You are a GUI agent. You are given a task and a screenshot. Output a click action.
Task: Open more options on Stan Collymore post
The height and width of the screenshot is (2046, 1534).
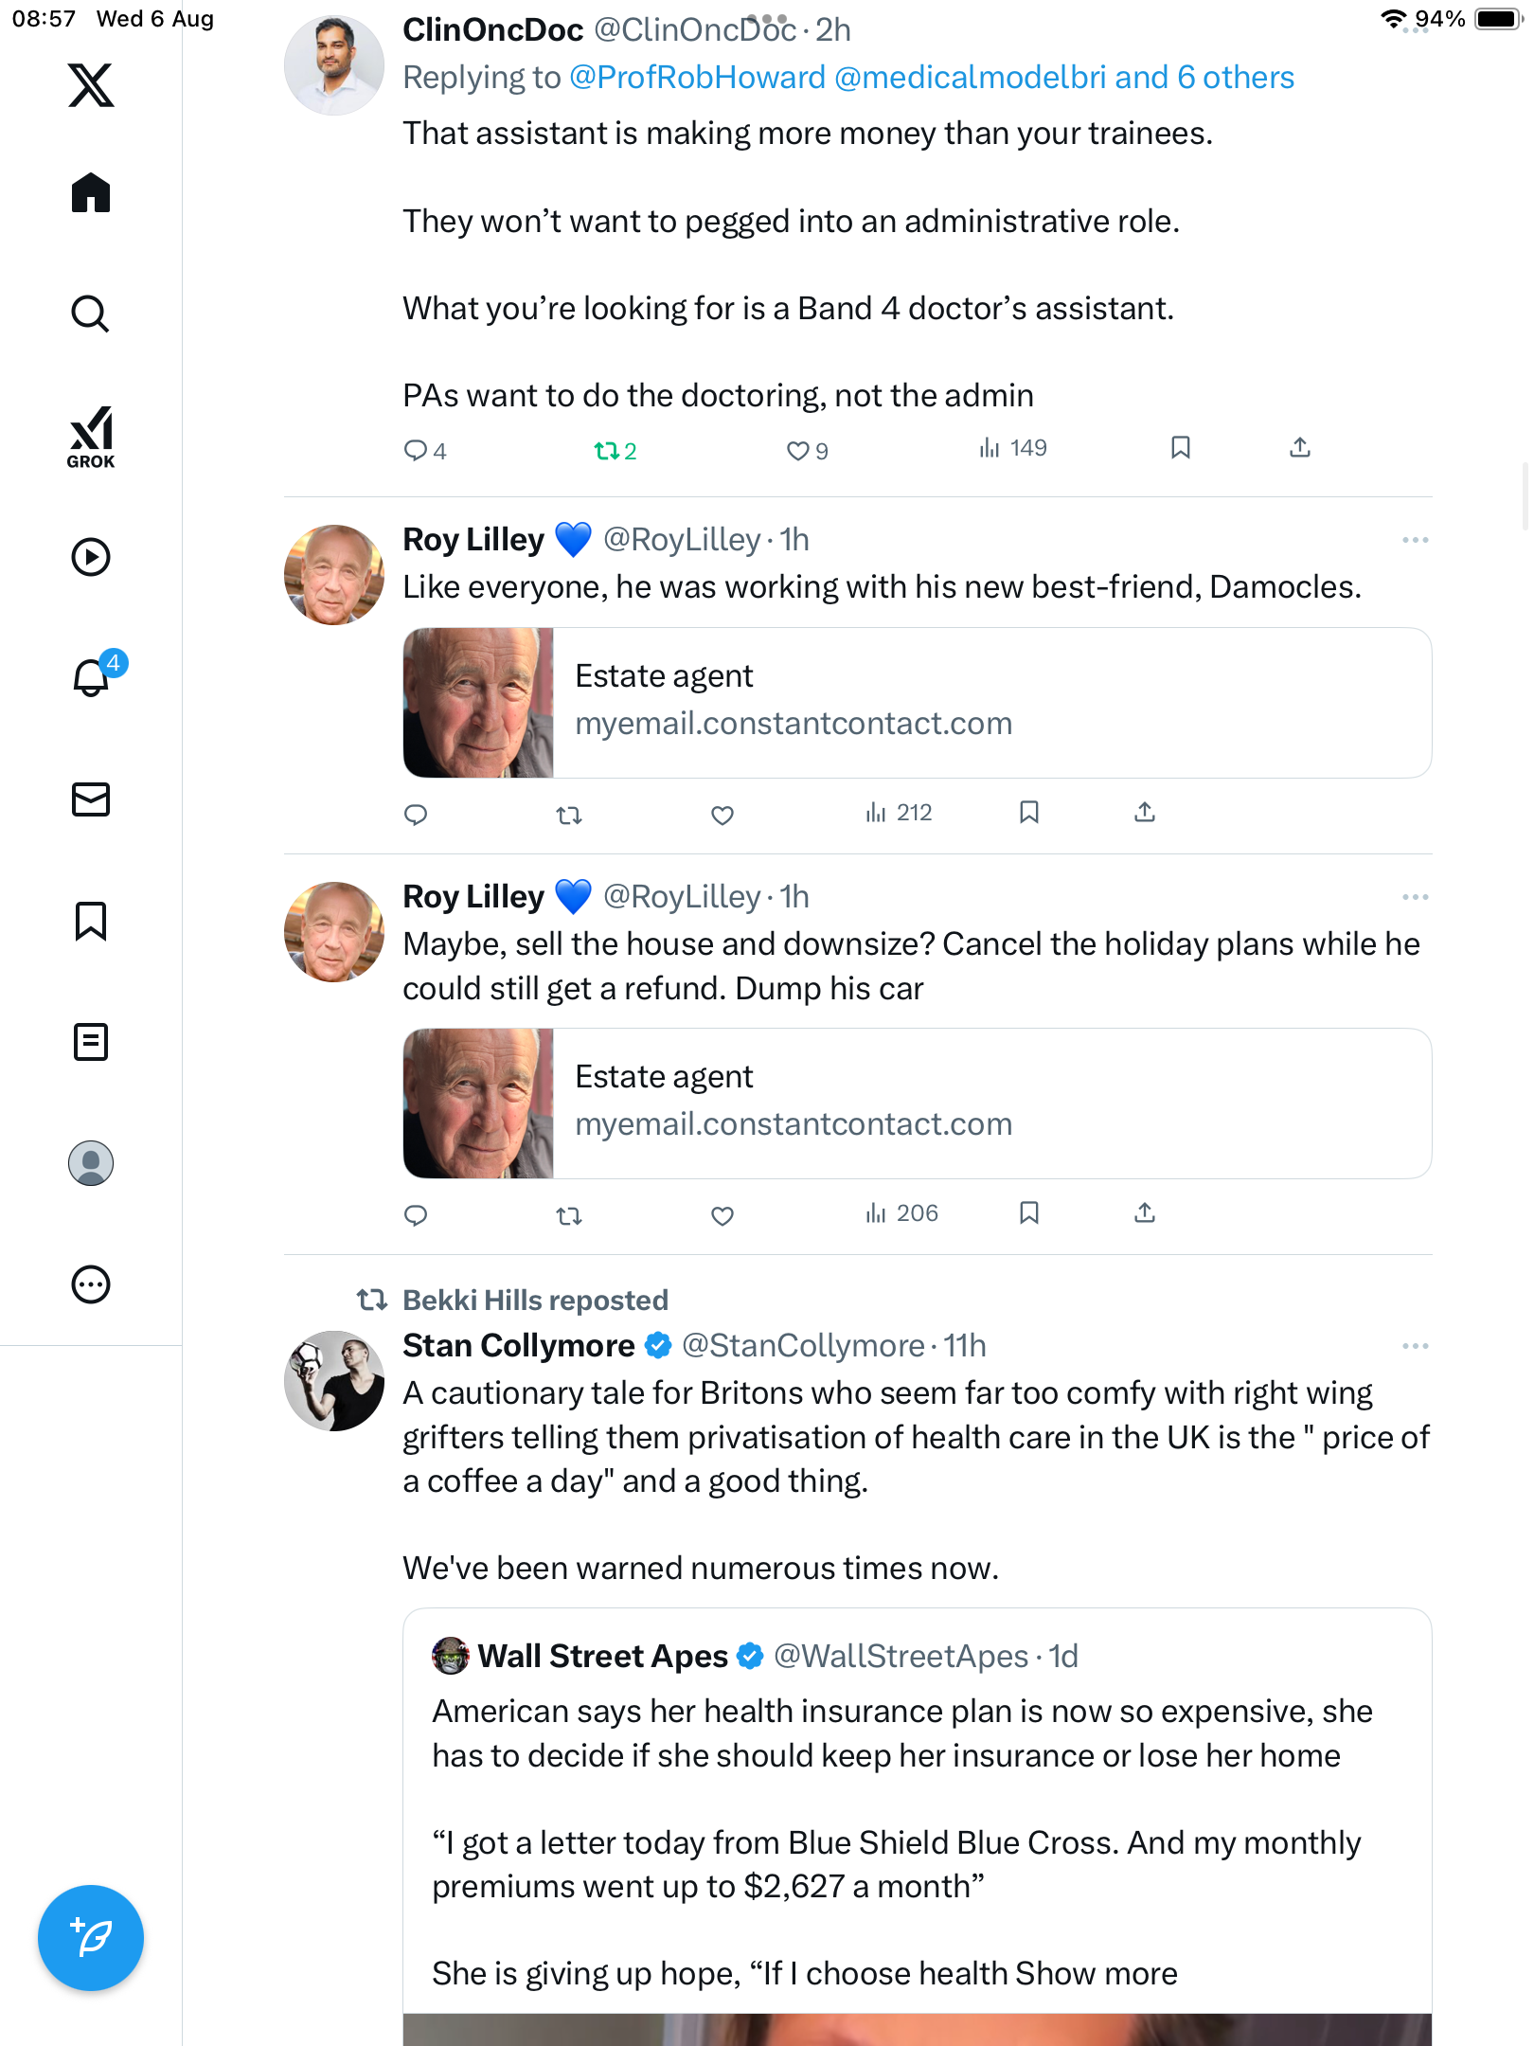[1415, 1346]
